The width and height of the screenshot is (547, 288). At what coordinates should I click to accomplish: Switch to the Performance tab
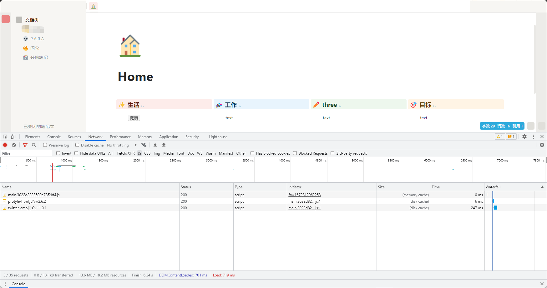click(120, 137)
